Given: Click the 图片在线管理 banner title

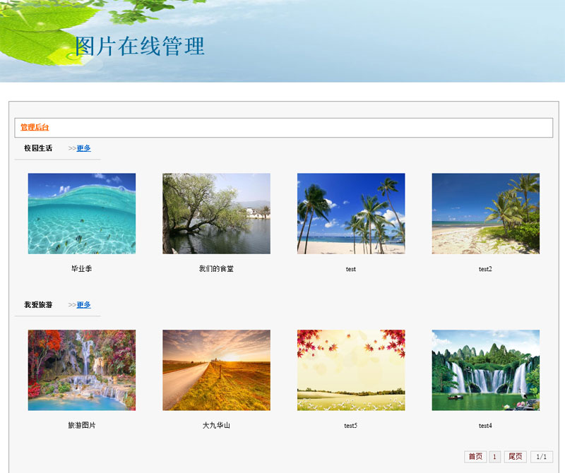Looking at the screenshot, I should 140,46.
